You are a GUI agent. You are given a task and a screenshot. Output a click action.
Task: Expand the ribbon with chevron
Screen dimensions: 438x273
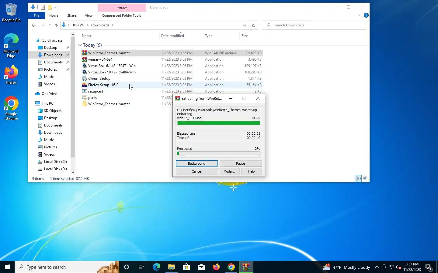[x=360, y=15]
